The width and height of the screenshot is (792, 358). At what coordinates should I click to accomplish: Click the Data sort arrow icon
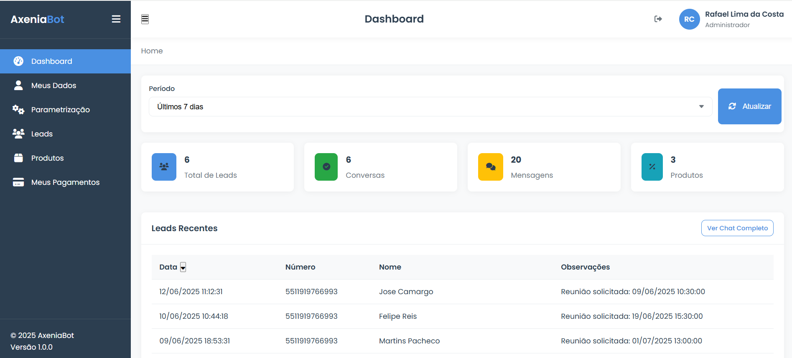pyautogui.click(x=183, y=267)
